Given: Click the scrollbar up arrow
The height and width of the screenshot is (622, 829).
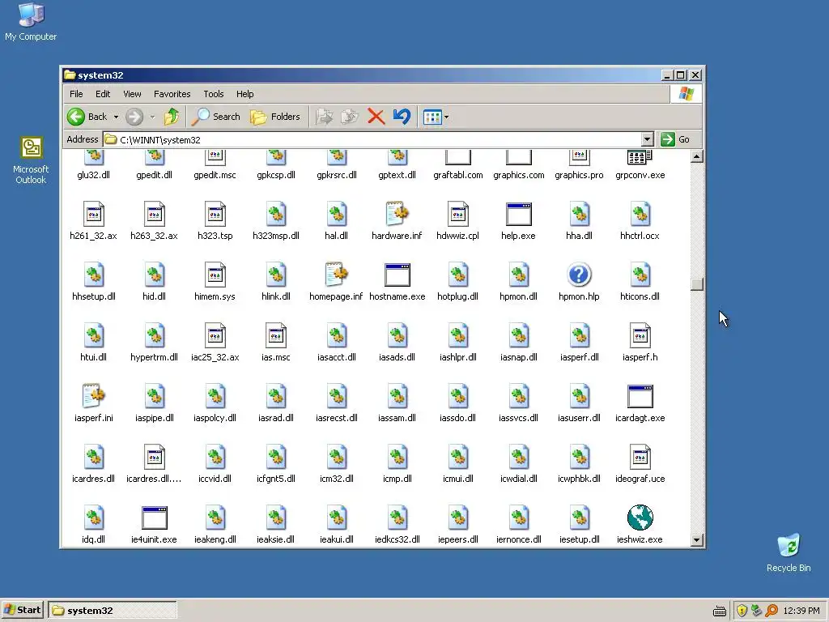Looking at the screenshot, I should click(x=697, y=156).
